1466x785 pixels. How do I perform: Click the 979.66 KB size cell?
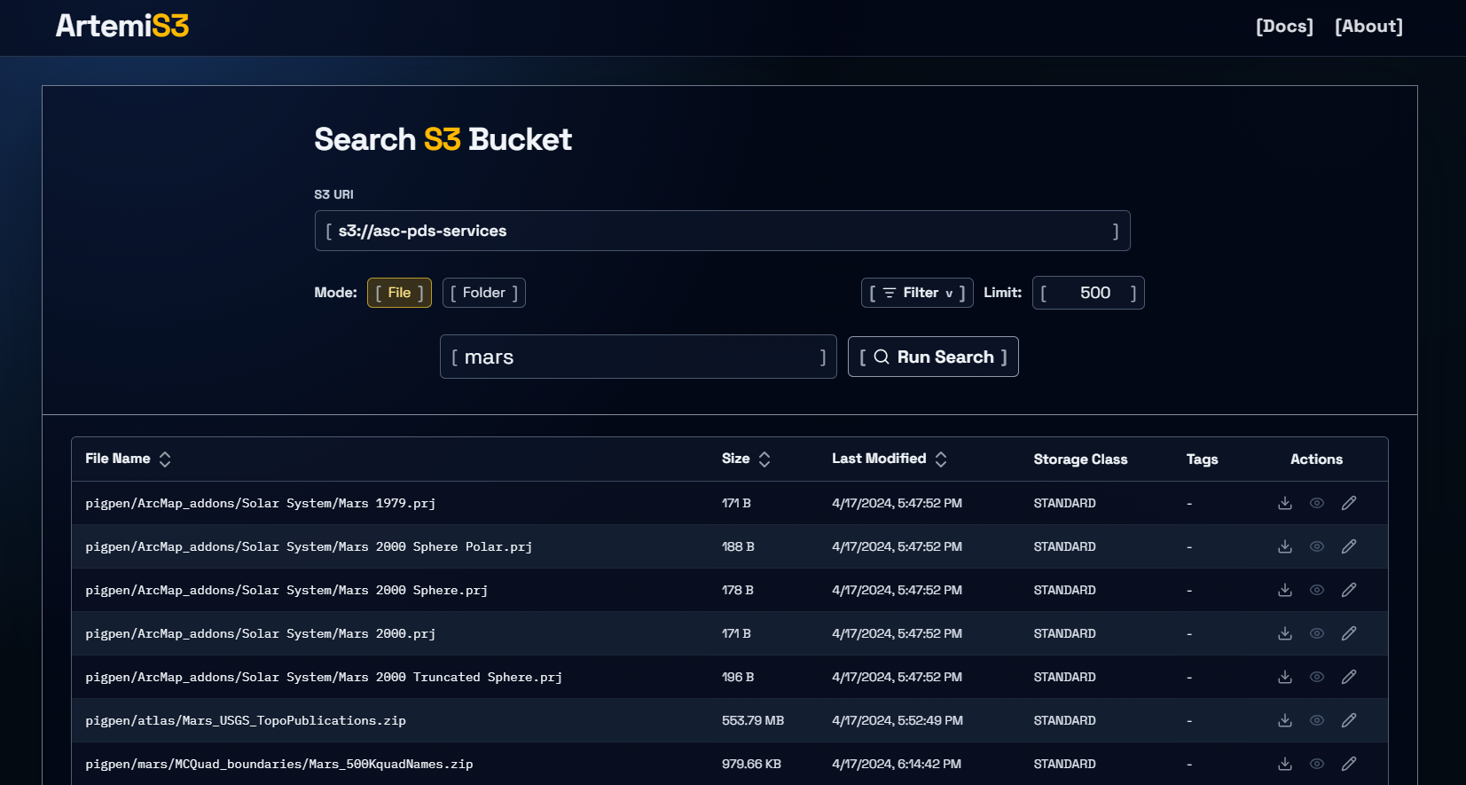pyautogui.click(x=751, y=764)
